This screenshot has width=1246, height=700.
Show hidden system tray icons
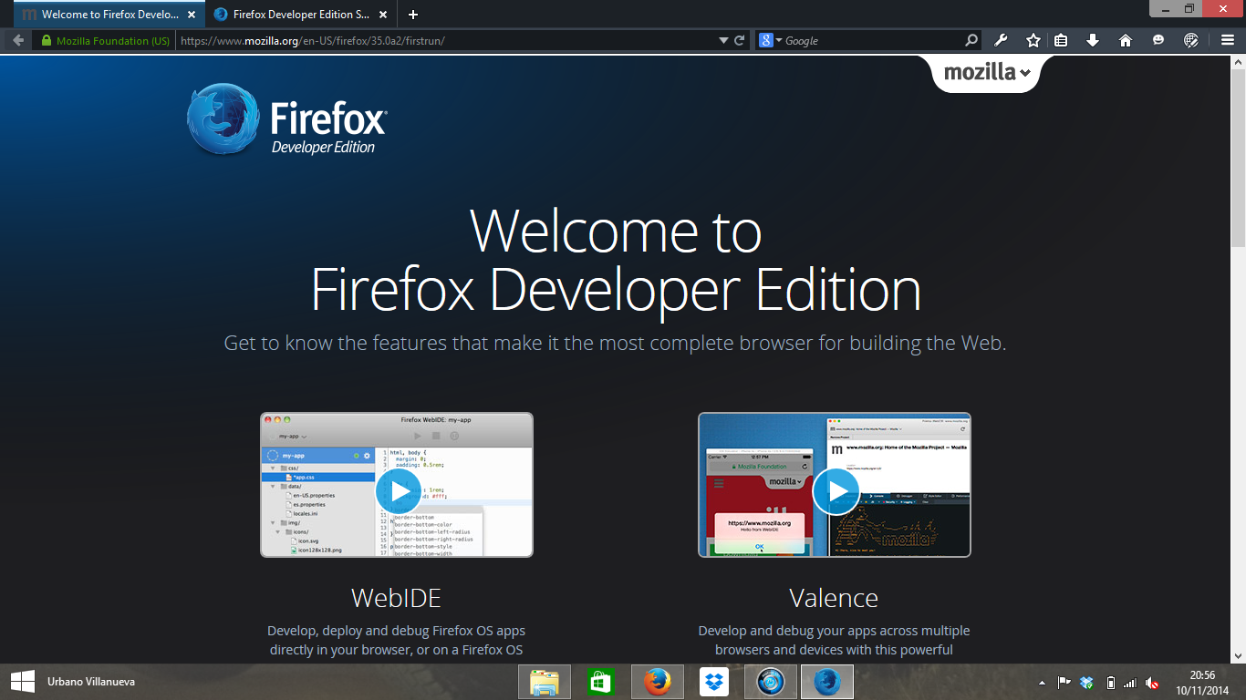point(1043,683)
